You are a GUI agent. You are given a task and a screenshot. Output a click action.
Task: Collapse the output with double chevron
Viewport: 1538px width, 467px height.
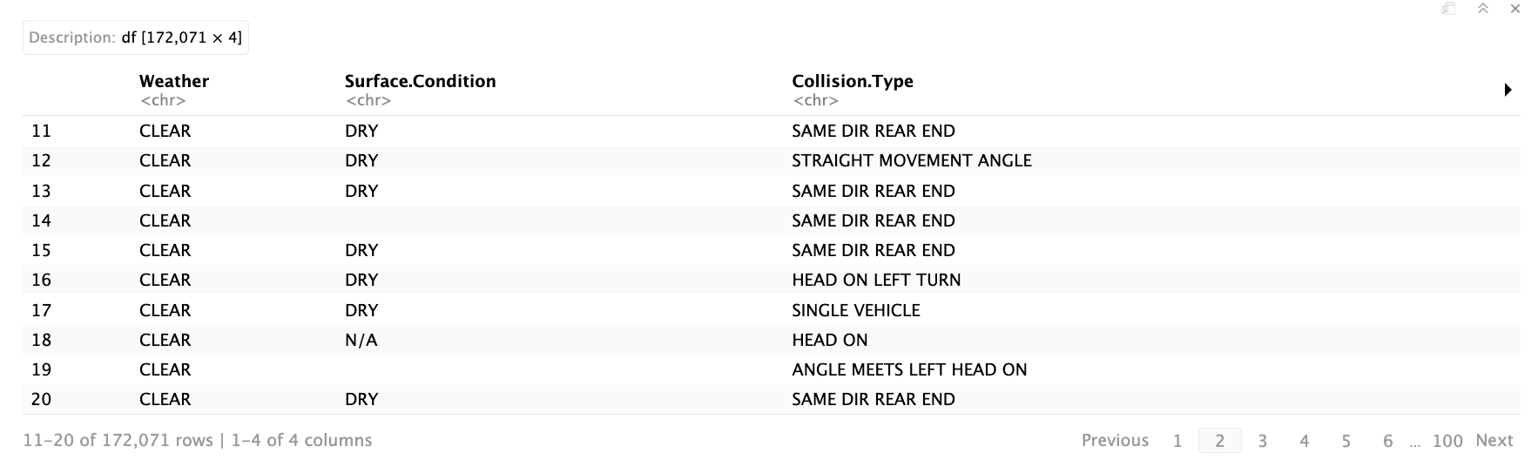(x=1483, y=9)
